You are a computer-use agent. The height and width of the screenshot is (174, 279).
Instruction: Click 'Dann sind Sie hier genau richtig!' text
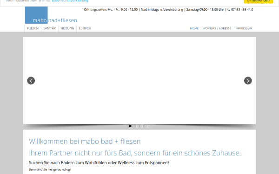pyautogui.click(x=50, y=169)
